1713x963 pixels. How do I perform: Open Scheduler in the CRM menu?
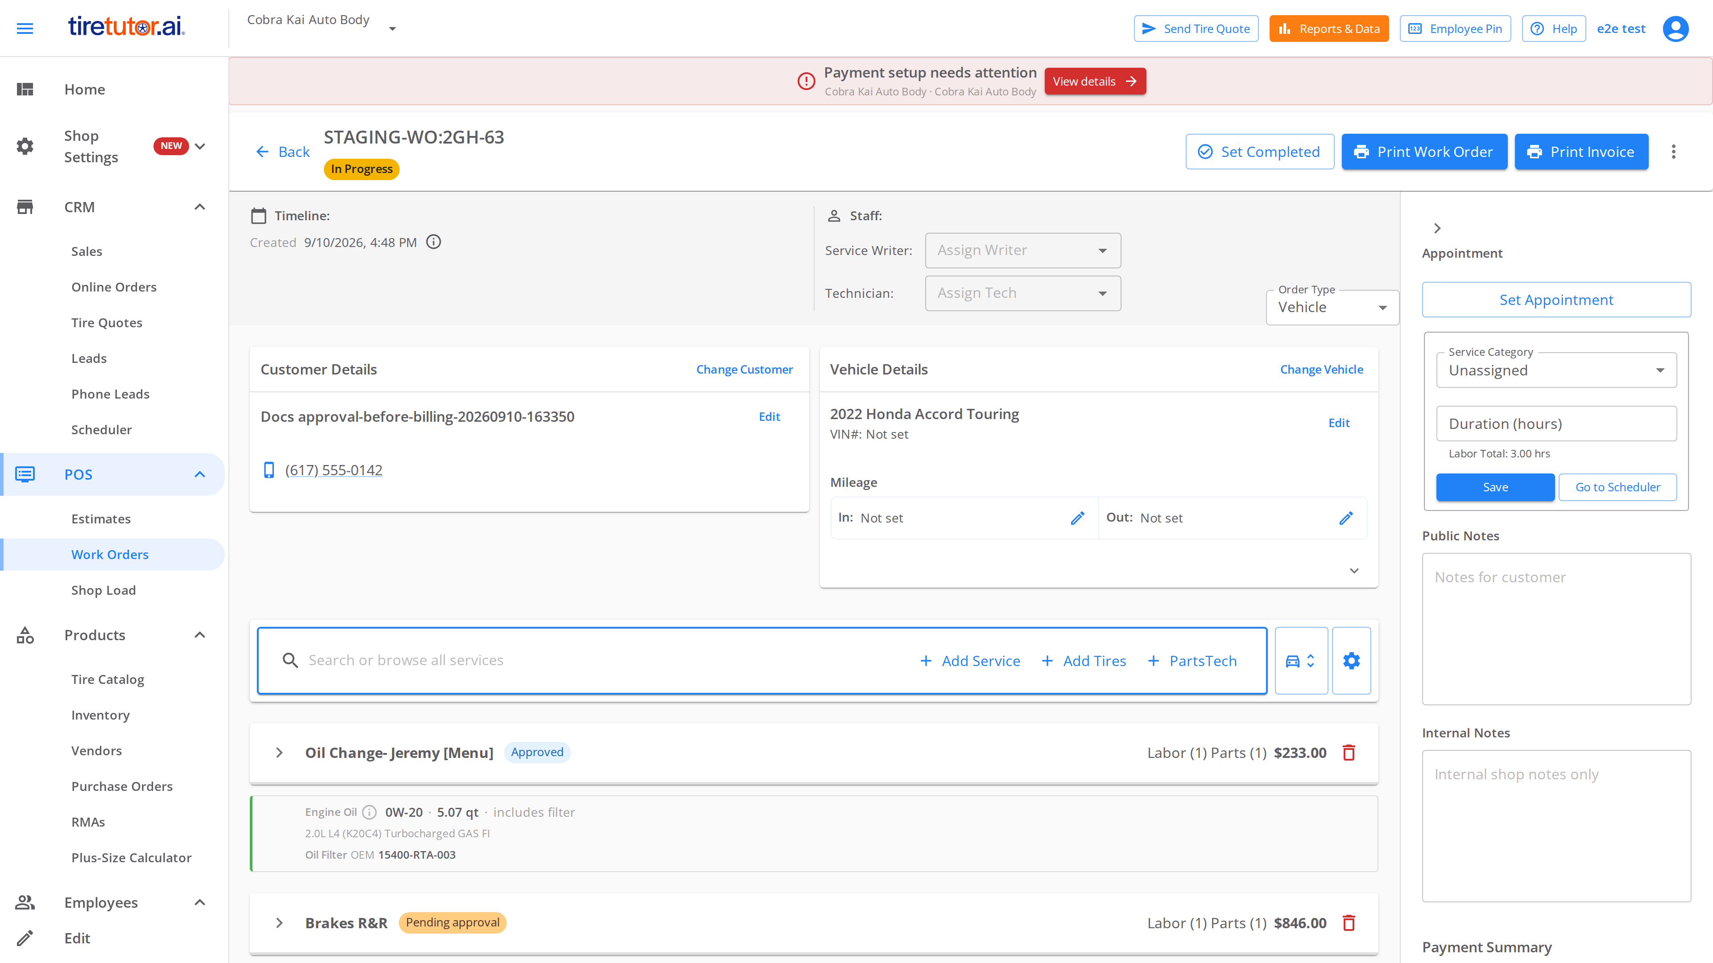102,429
